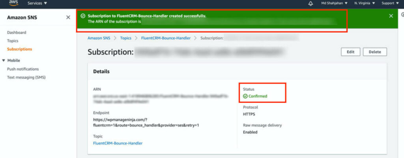Open the FluentCRM-Bounce-Handler breadcrumb link
The image size is (404, 158).
pos(166,38)
